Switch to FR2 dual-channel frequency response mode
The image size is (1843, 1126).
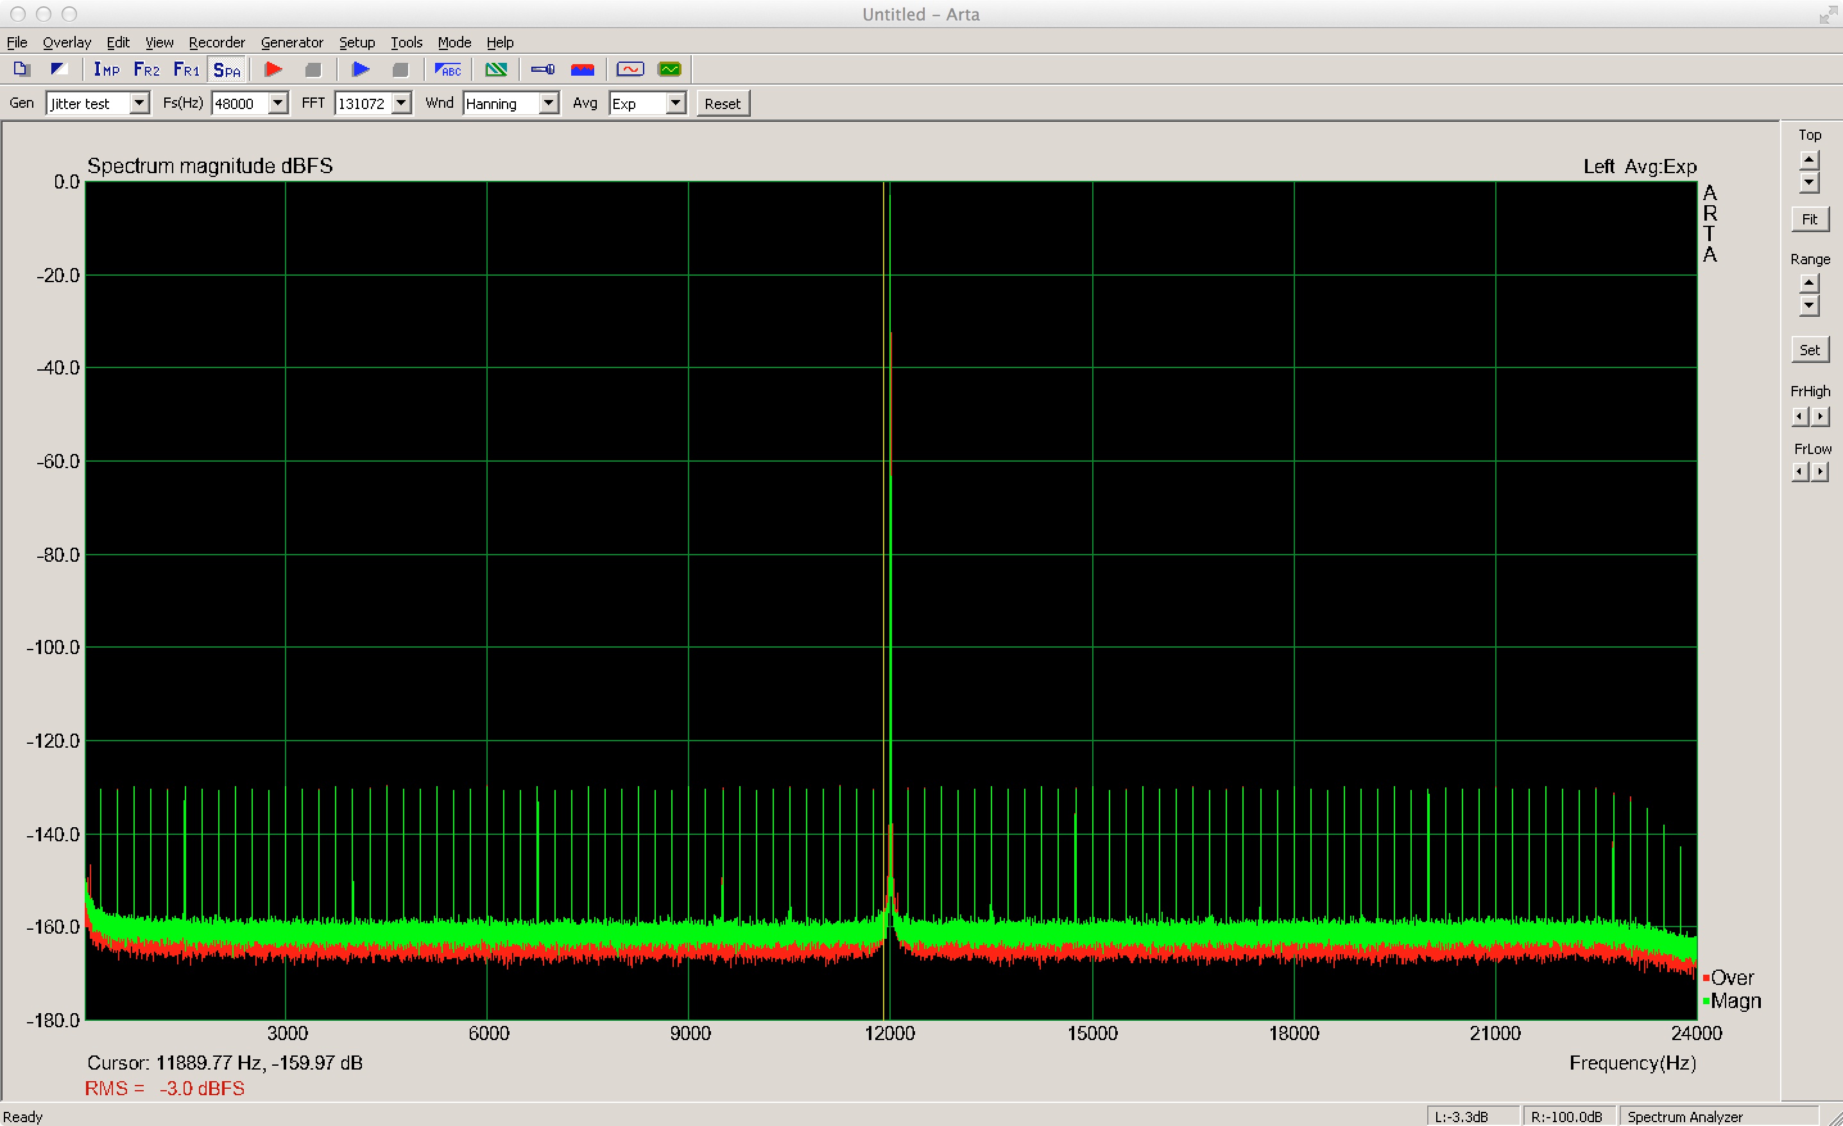[x=146, y=69]
